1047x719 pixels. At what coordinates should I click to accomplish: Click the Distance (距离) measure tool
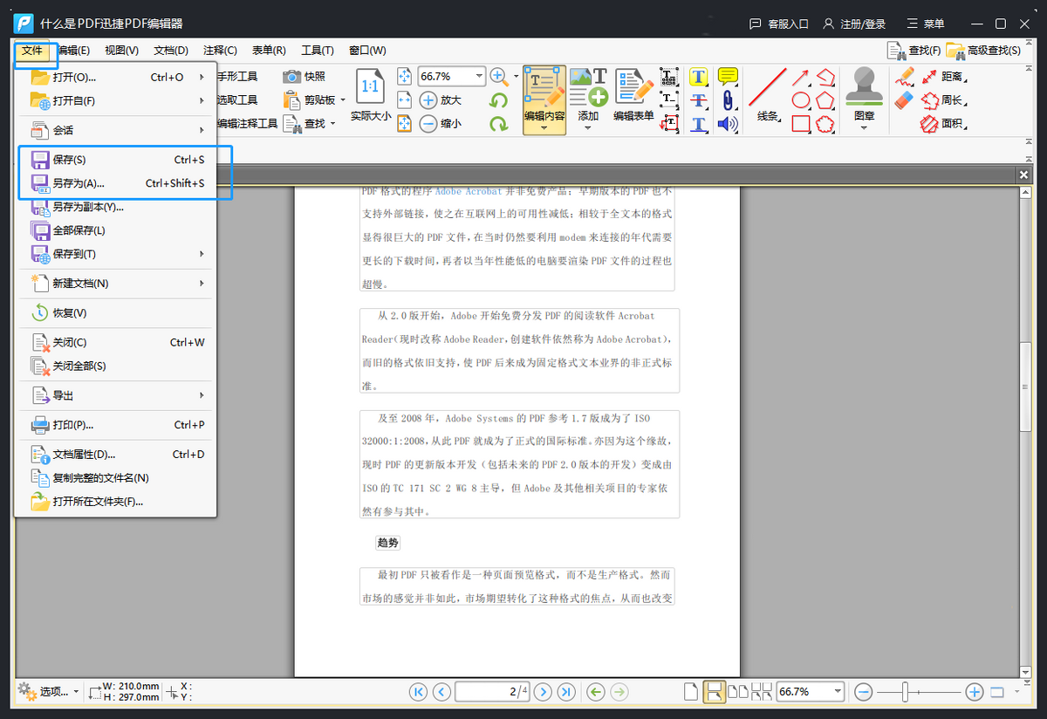(944, 77)
